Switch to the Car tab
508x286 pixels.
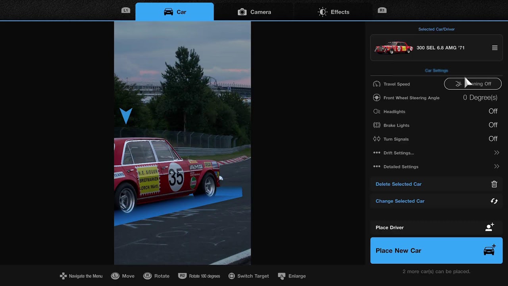pyautogui.click(x=175, y=12)
